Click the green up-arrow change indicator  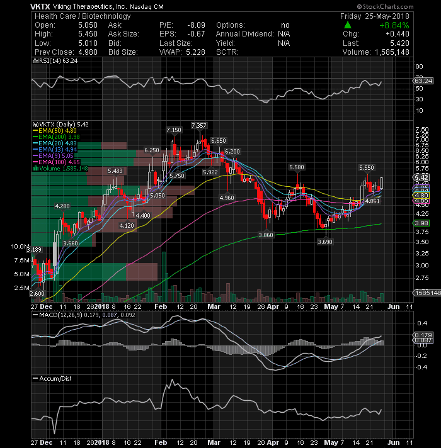click(x=348, y=25)
